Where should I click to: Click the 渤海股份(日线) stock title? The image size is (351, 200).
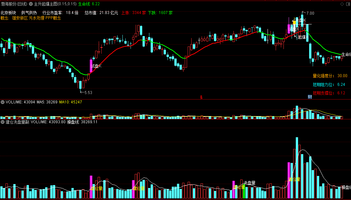(x=14, y=4)
